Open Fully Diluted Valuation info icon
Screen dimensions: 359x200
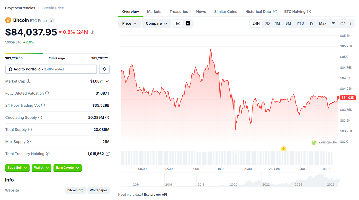[x=47, y=93]
